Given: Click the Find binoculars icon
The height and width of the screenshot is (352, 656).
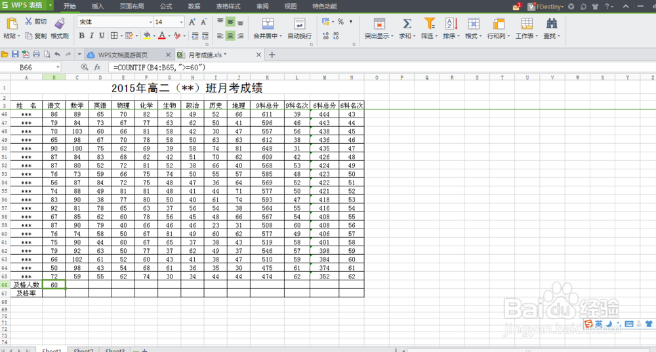Looking at the screenshot, I should point(552,24).
